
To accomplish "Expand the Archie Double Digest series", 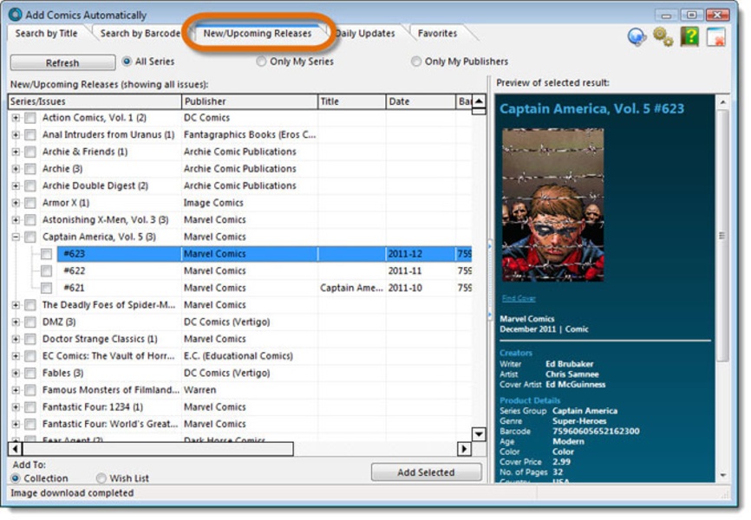I will [16, 186].
